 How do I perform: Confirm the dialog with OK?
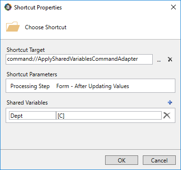[x=122, y=160]
